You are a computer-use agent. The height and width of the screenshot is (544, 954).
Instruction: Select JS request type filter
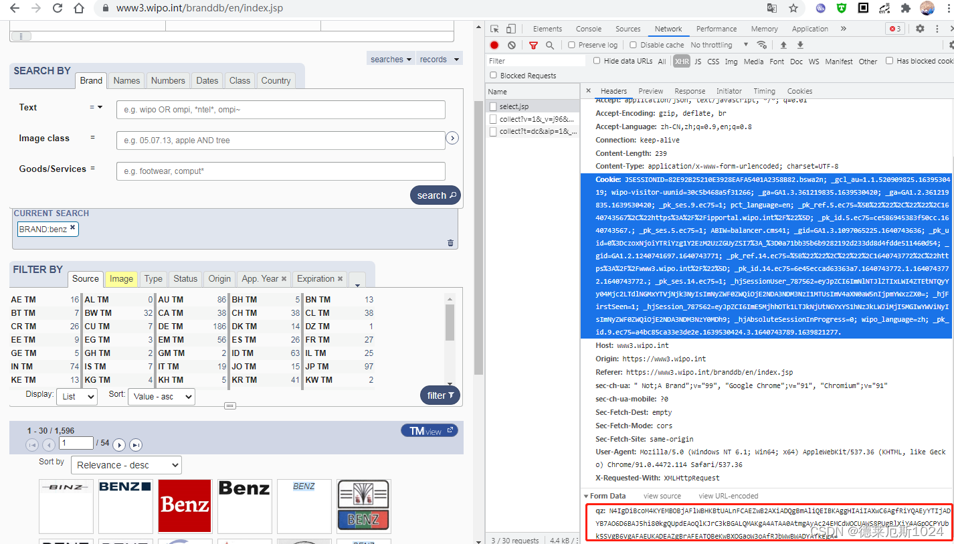pos(698,62)
